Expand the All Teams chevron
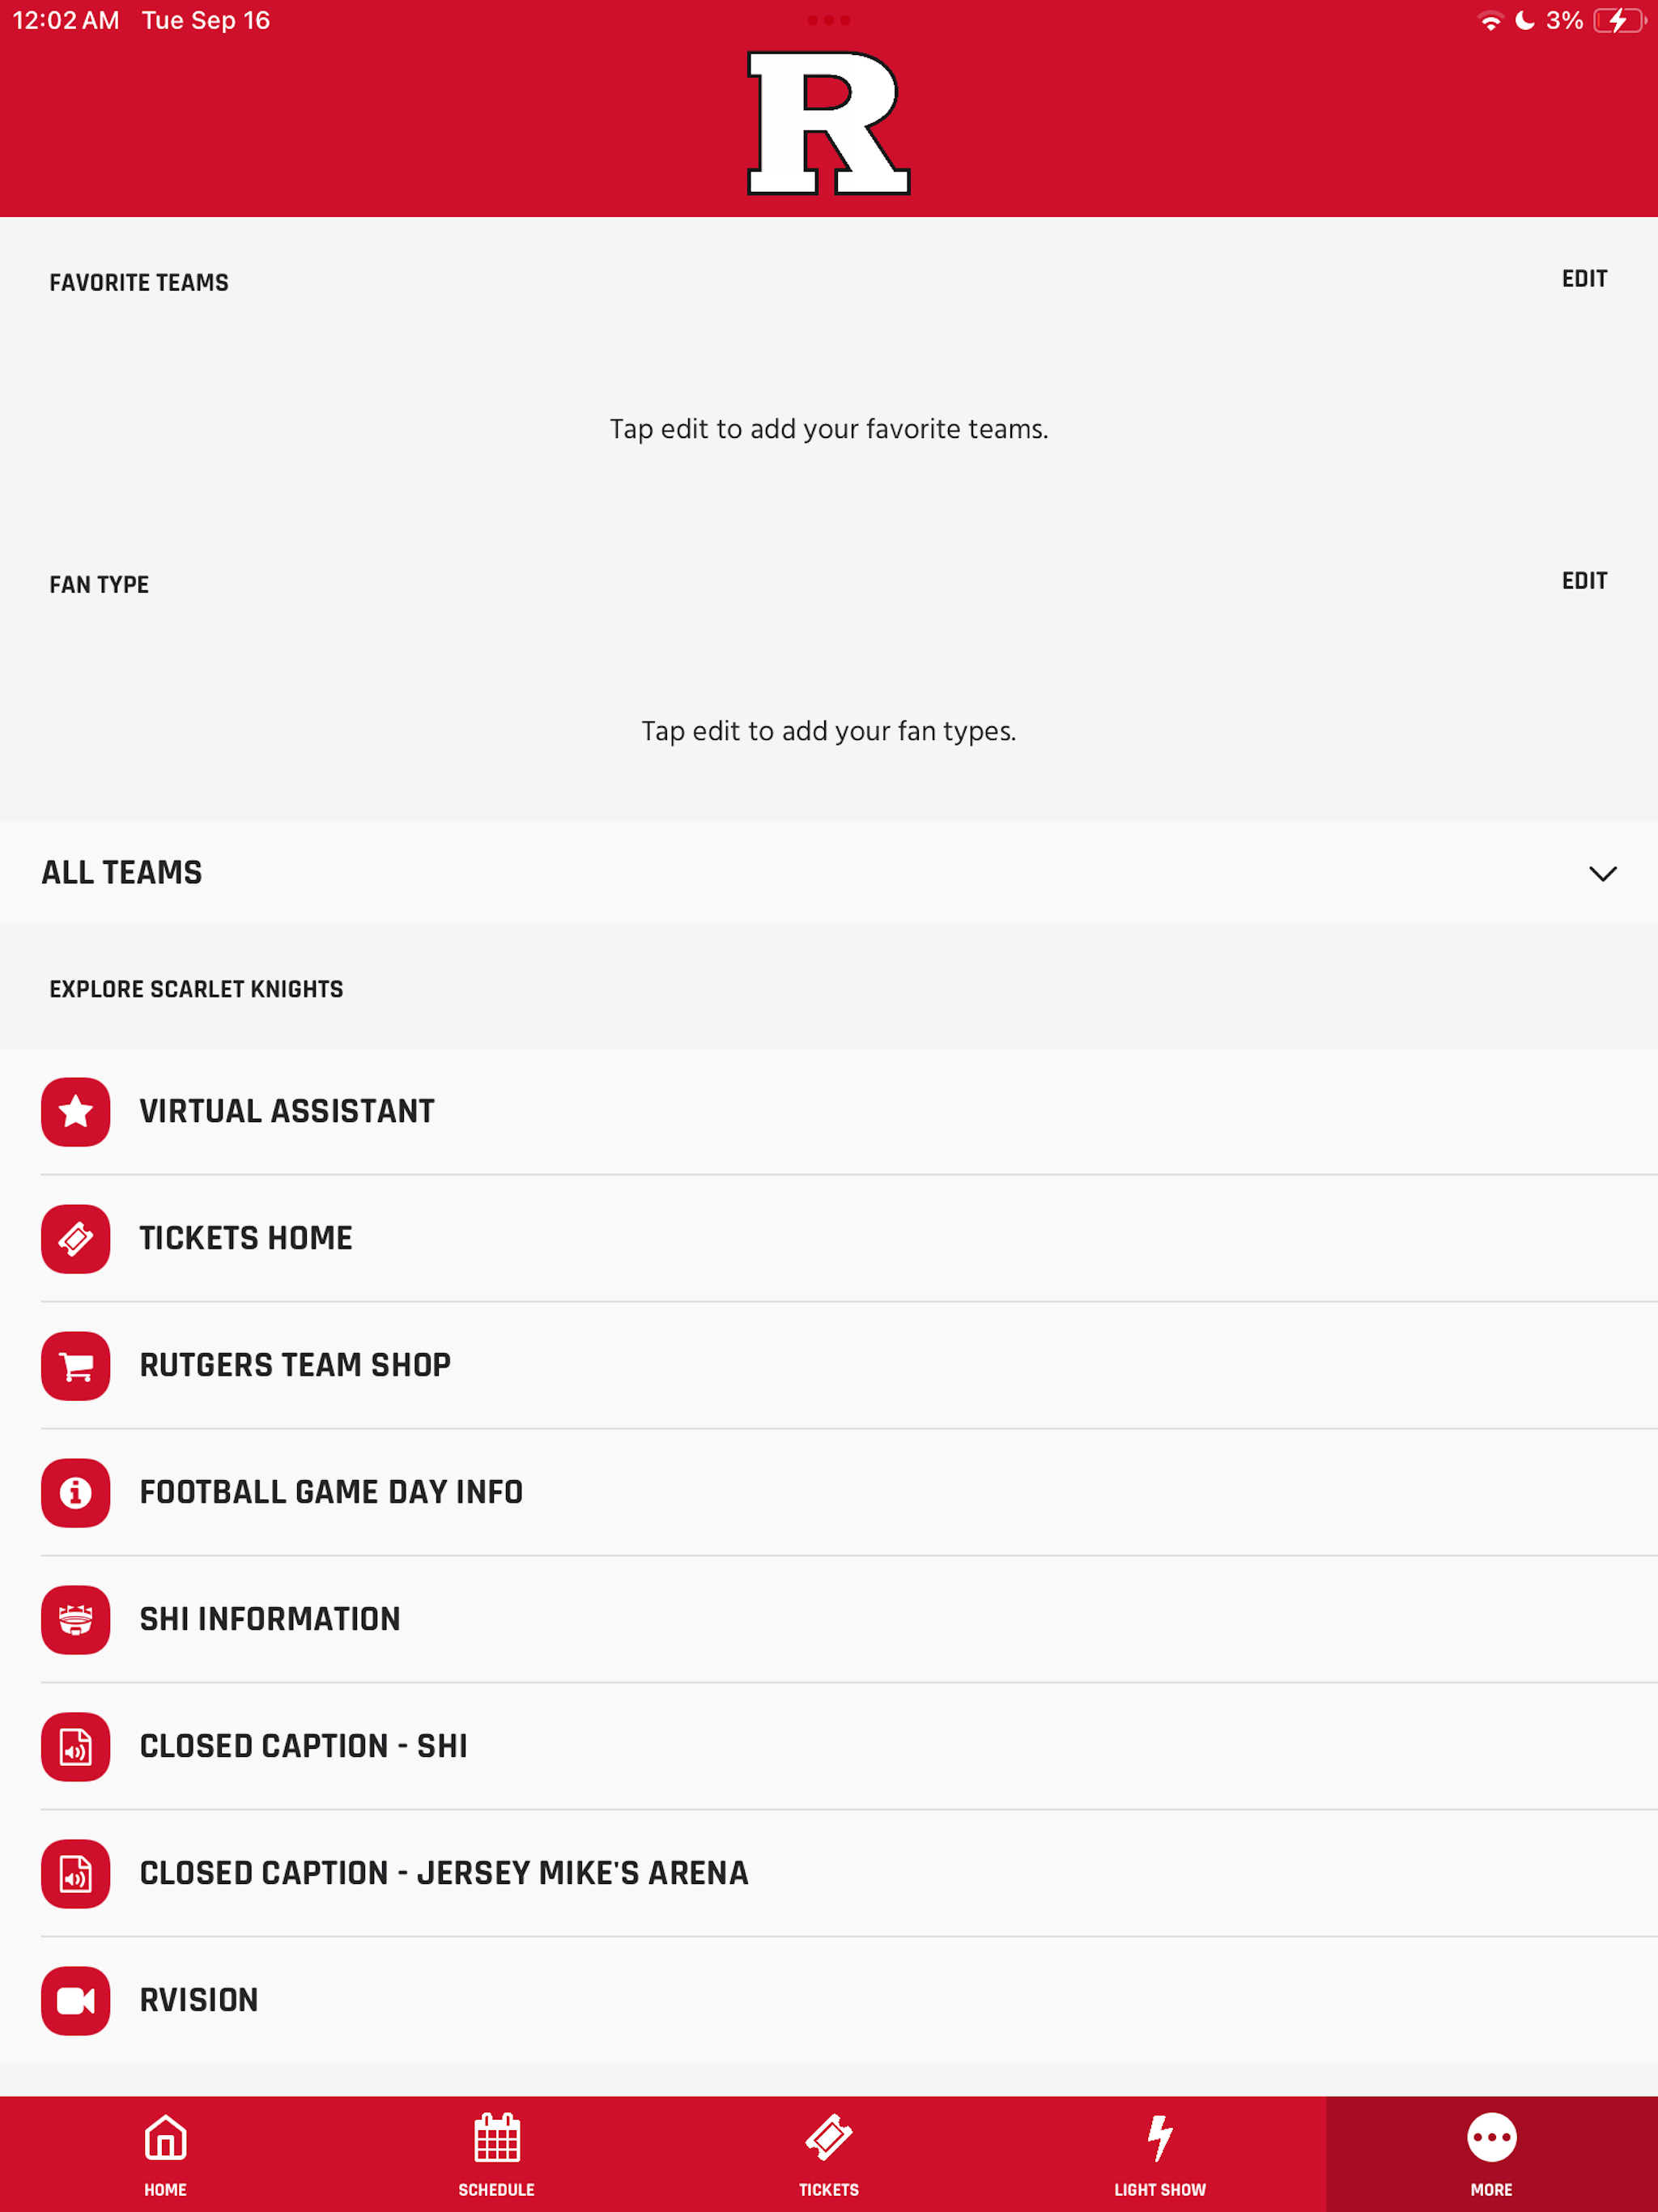Image resolution: width=1658 pixels, height=2212 pixels. tap(1602, 873)
